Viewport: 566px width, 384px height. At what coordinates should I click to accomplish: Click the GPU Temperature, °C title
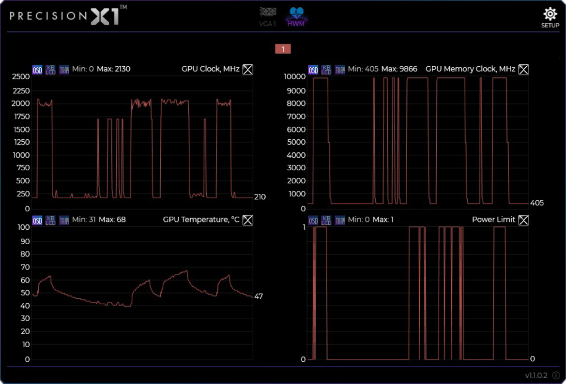[x=201, y=220]
